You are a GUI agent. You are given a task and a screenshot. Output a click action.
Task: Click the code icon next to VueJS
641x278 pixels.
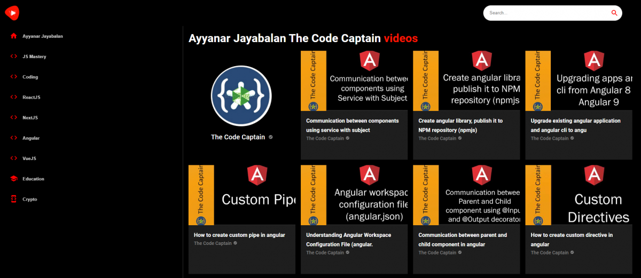[x=13, y=158]
